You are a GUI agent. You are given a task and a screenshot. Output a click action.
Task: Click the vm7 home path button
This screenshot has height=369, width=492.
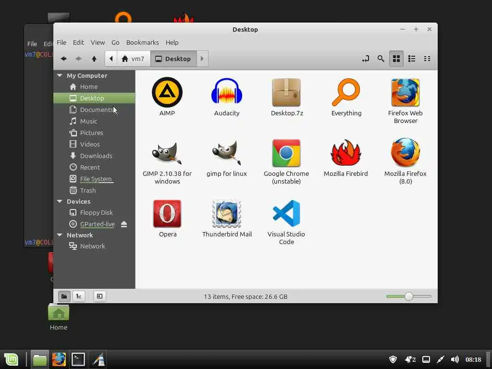[x=134, y=59]
